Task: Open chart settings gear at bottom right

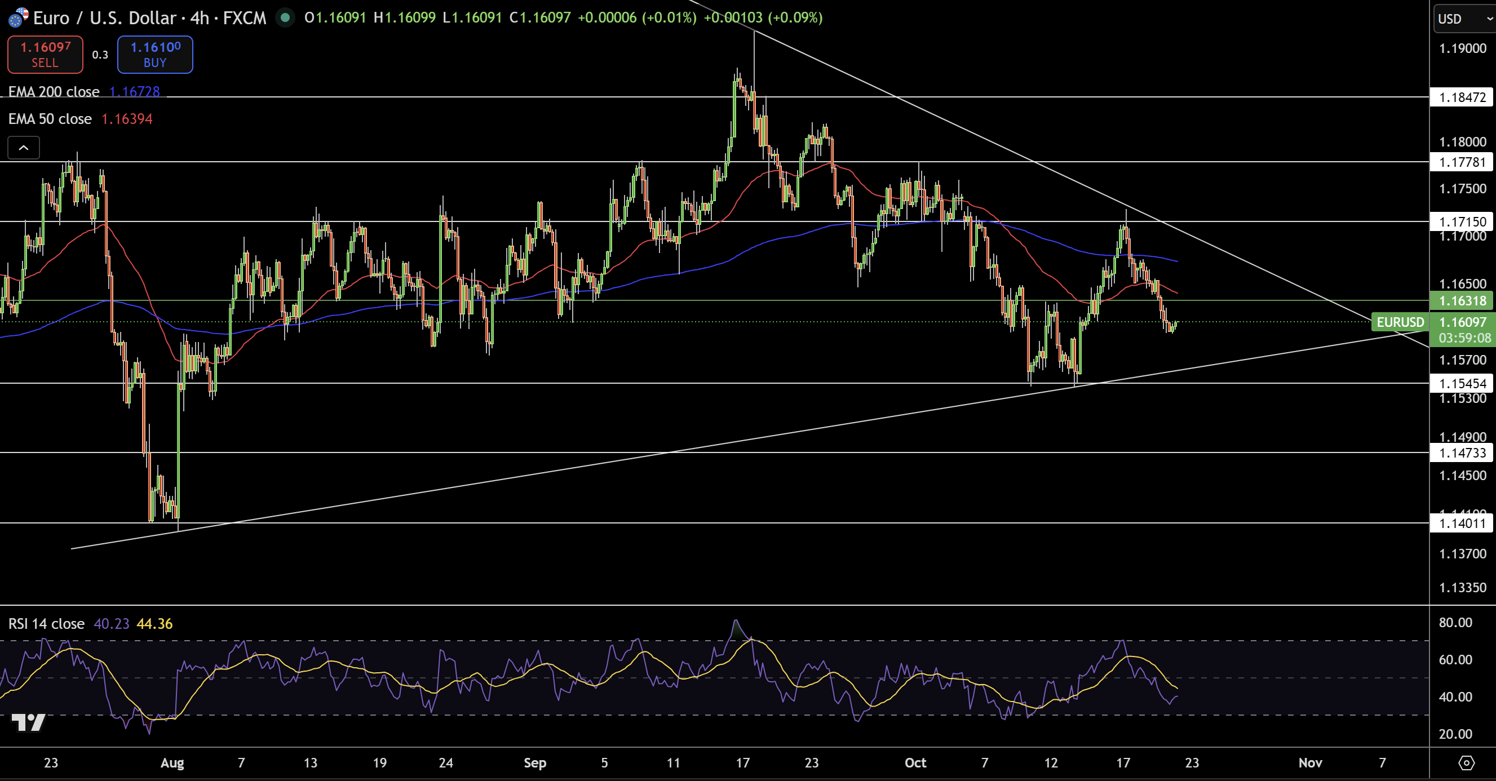Action: pos(1466,762)
